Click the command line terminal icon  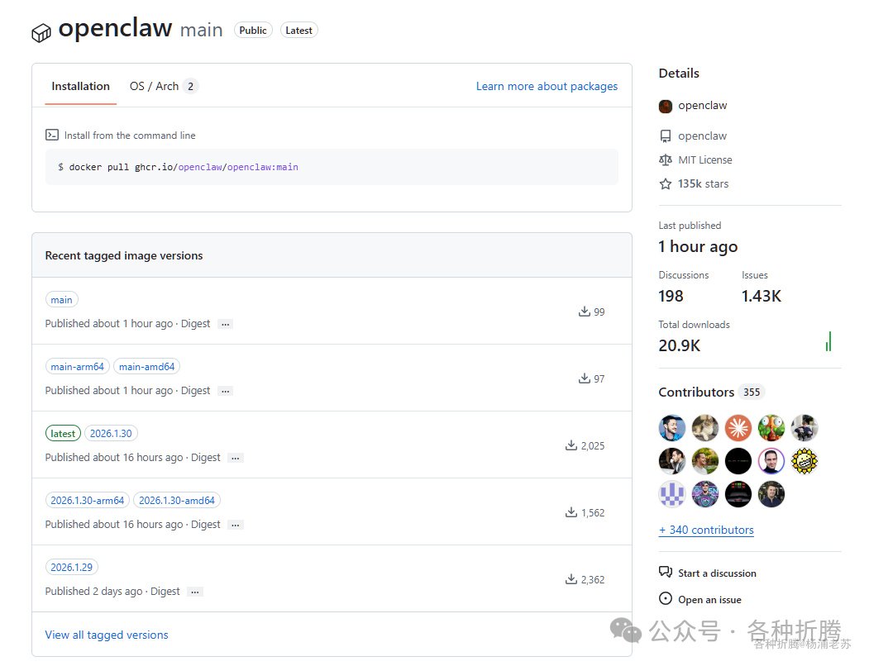pyautogui.click(x=51, y=135)
